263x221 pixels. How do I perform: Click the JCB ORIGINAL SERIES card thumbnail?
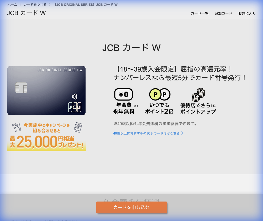[x=46, y=90]
